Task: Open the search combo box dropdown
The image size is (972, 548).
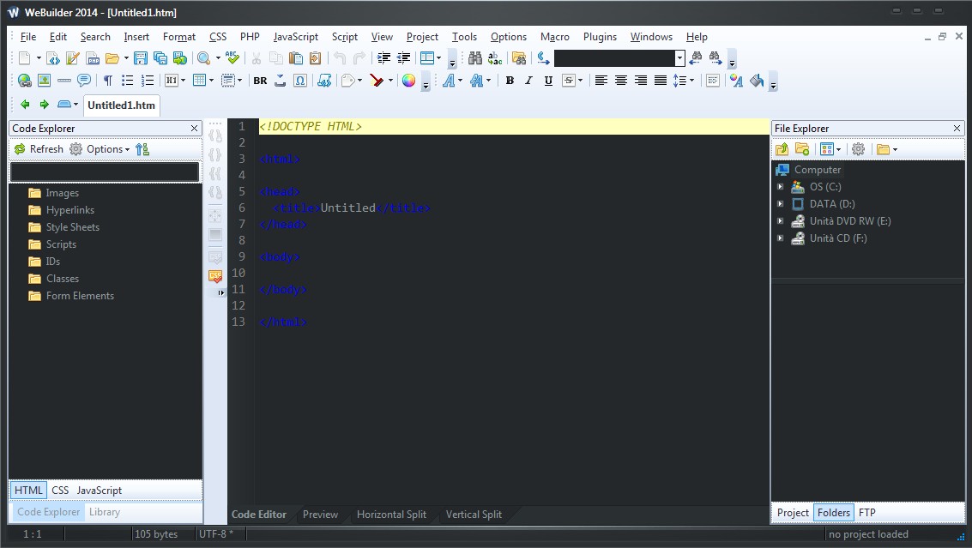Action: click(679, 58)
